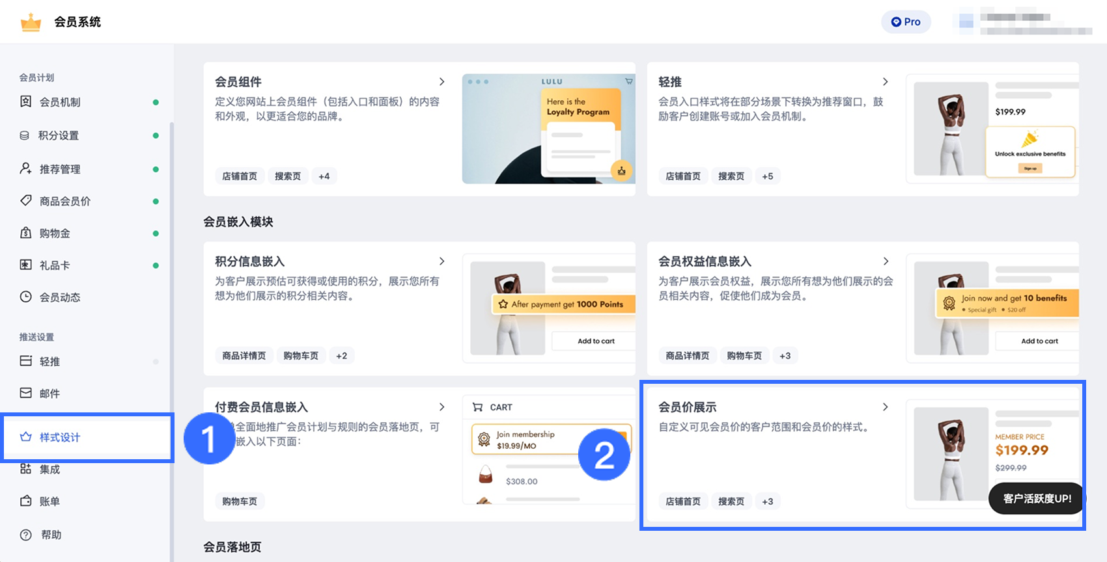
Task: Expand the 会员价展示 card chevron
Action: [885, 407]
